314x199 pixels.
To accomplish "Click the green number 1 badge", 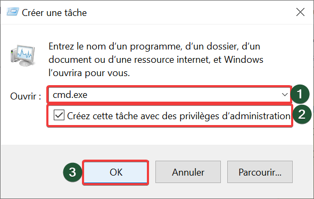I will [x=300, y=94].
